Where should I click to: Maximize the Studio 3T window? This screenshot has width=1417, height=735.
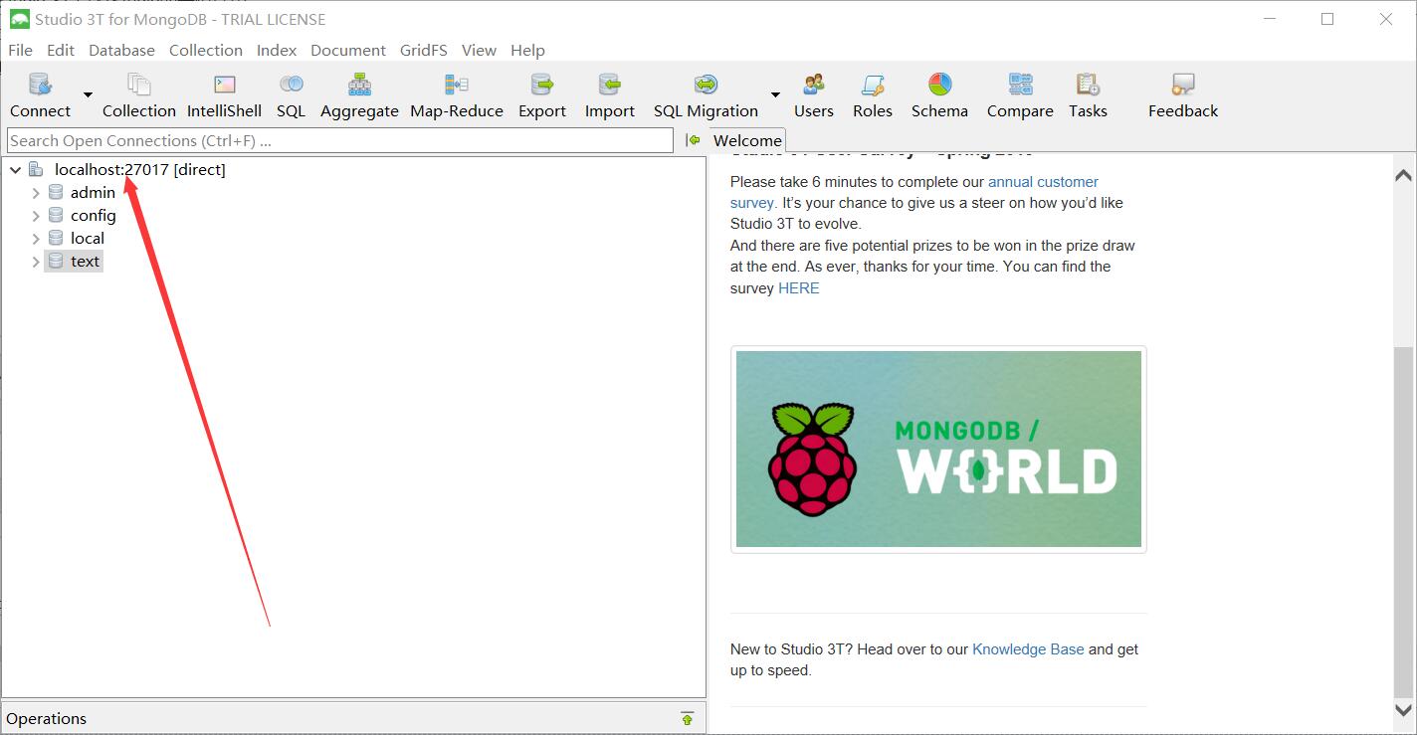coord(1327,19)
